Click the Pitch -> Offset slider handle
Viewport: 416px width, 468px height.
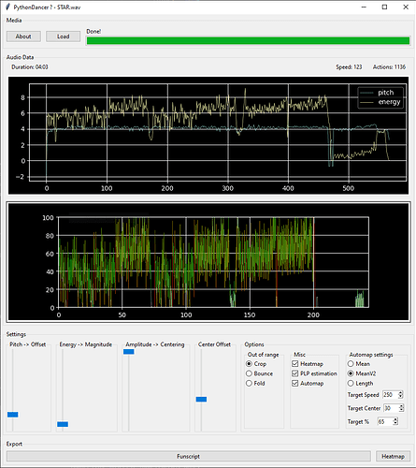pyautogui.click(x=13, y=415)
